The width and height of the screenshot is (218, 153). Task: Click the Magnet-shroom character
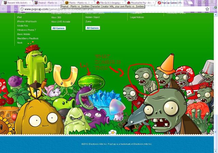point(65,76)
